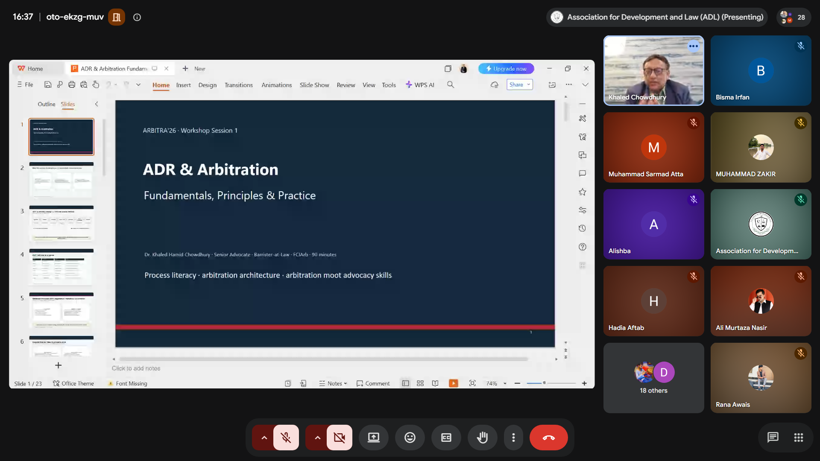820x461 pixels.
Task: Open the meeting chat panel
Action: pos(773,438)
